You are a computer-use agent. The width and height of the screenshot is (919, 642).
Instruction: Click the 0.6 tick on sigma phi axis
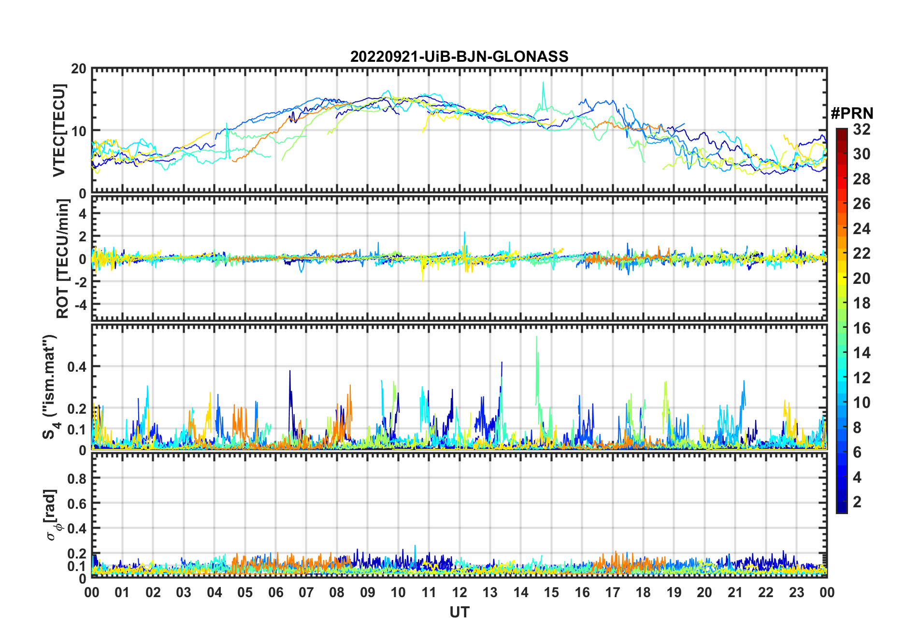[x=77, y=503]
